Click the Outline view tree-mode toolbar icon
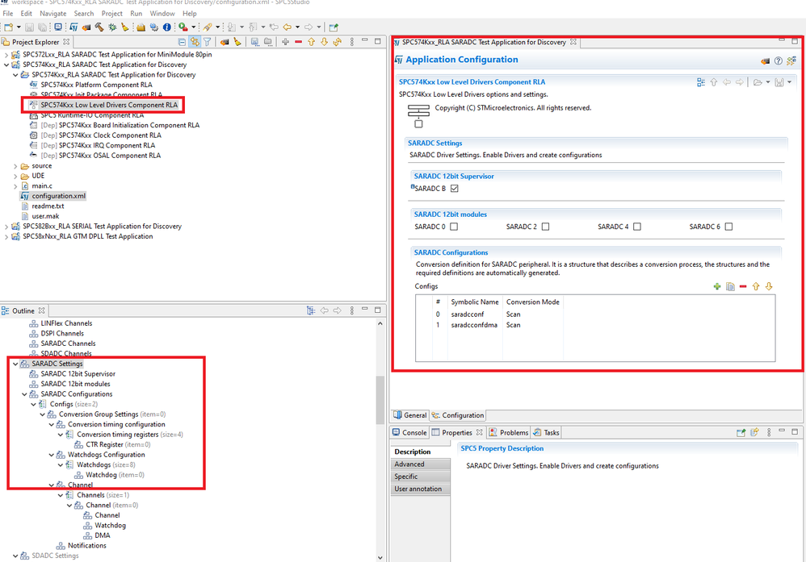806x562 pixels. (311, 310)
